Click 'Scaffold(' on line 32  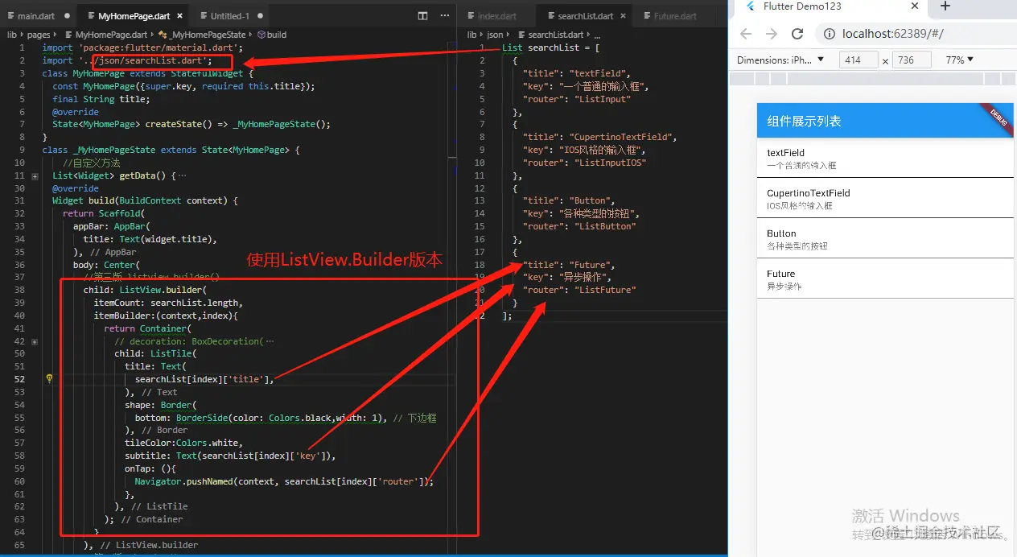coord(121,213)
